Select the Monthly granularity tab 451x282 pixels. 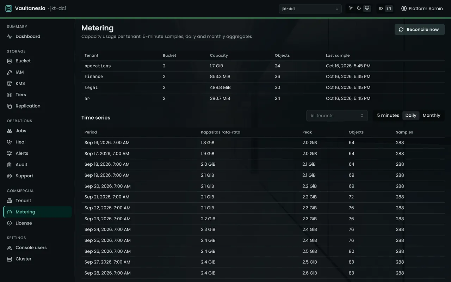click(x=431, y=116)
